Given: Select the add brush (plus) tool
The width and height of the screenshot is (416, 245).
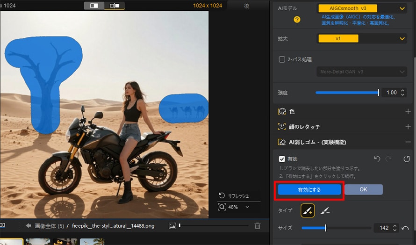Looking at the screenshot, I should (308, 211).
